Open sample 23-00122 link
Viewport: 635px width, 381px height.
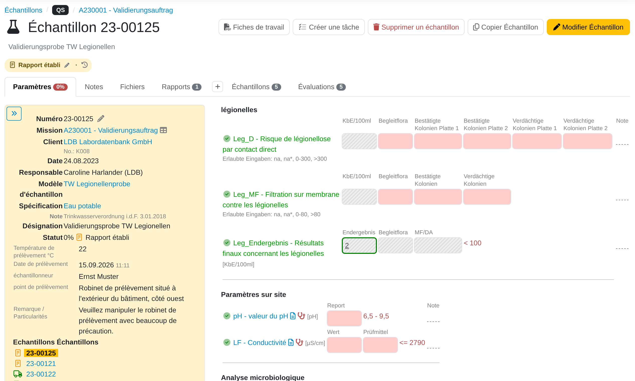[41, 374]
